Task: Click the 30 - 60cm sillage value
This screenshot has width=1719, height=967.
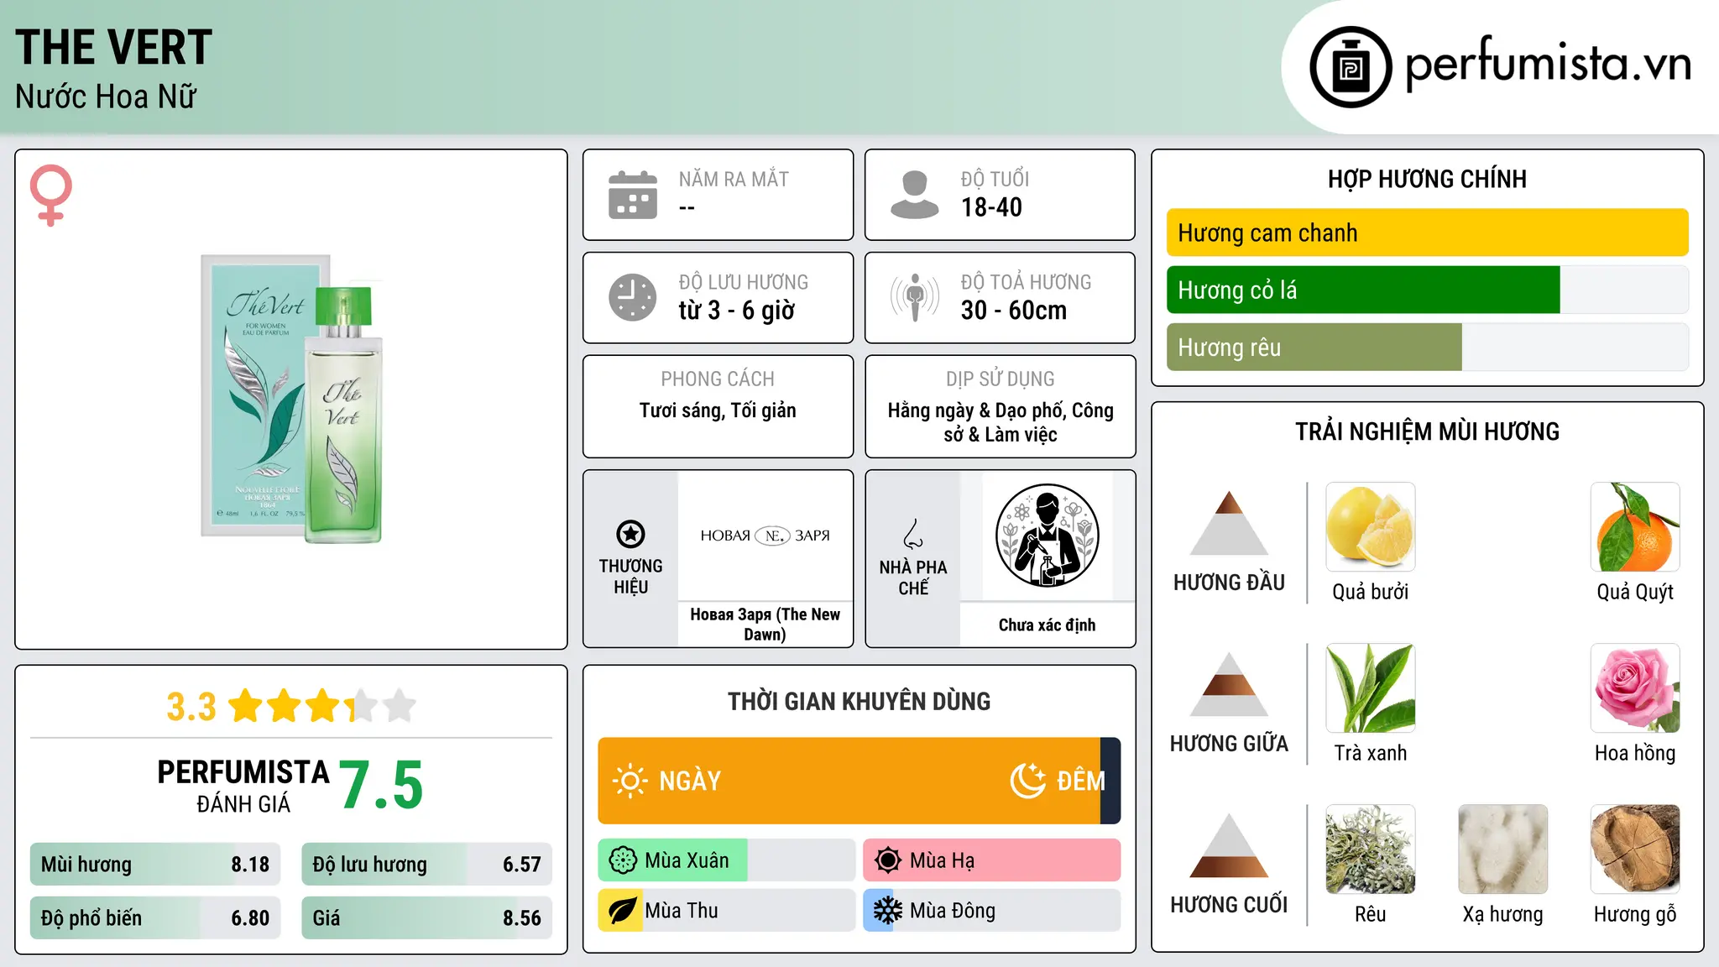Action: (x=1014, y=311)
